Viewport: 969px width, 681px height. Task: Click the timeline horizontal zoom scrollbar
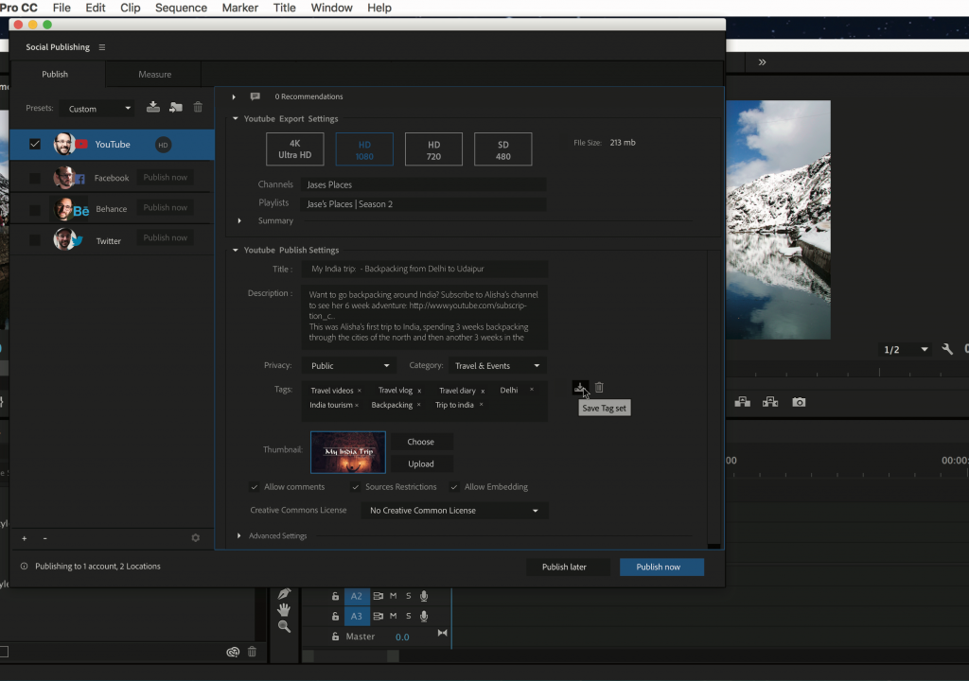pyautogui.click(x=350, y=656)
